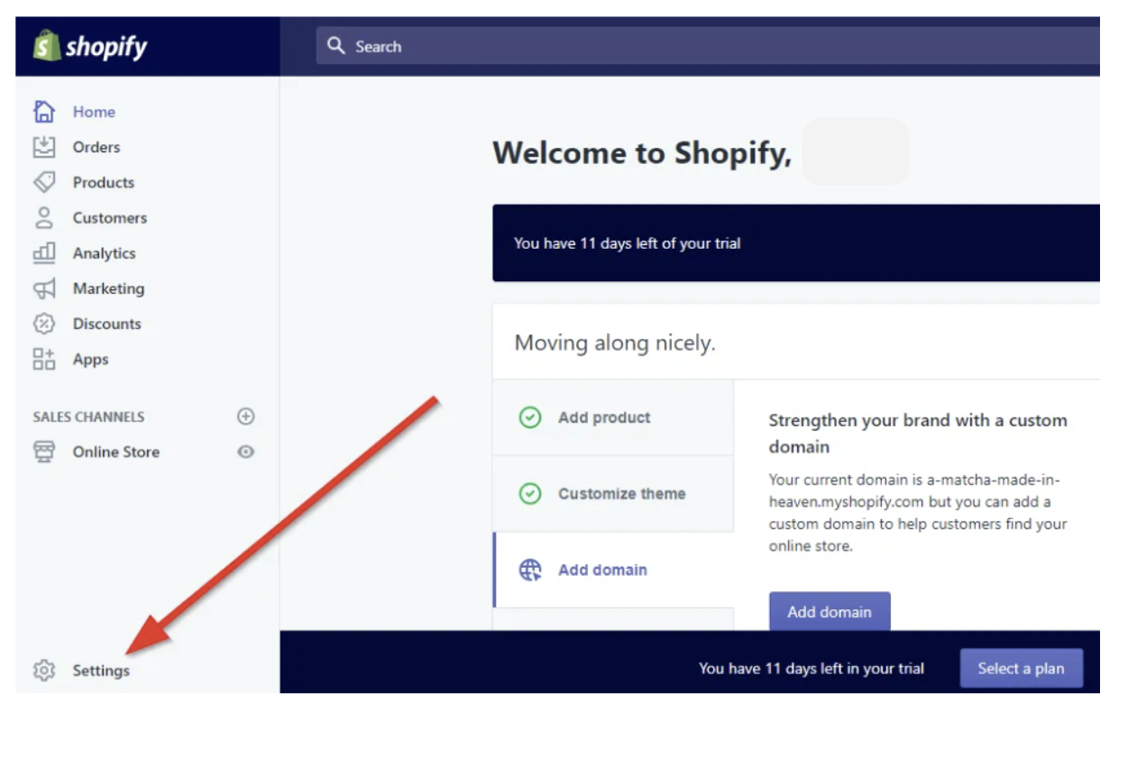Select the Products tag icon

(x=43, y=182)
